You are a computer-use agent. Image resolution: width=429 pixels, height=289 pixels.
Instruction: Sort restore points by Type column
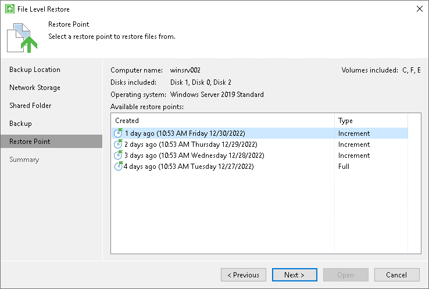pos(371,121)
